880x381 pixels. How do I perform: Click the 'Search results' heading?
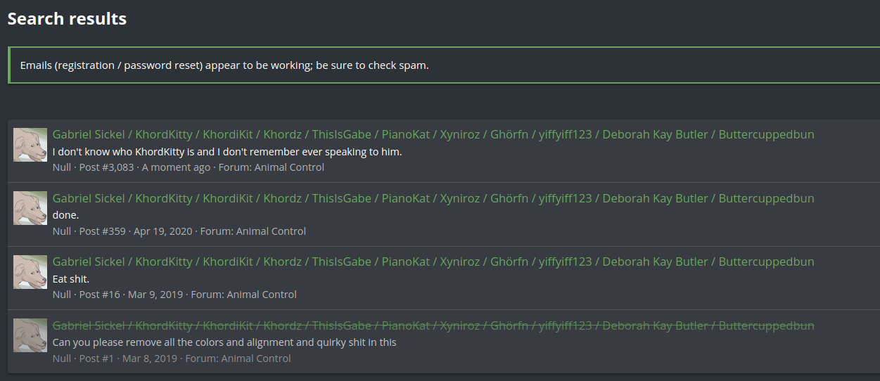click(67, 19)
